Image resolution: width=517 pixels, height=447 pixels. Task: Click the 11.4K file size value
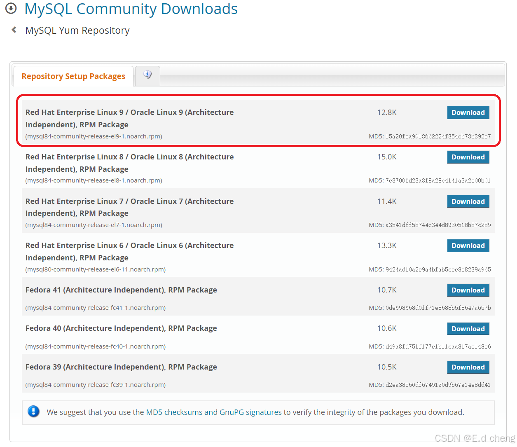387,201
